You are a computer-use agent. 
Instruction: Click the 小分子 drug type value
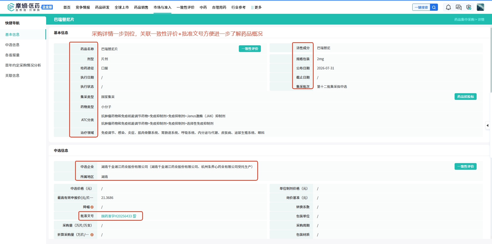[106, 107]
